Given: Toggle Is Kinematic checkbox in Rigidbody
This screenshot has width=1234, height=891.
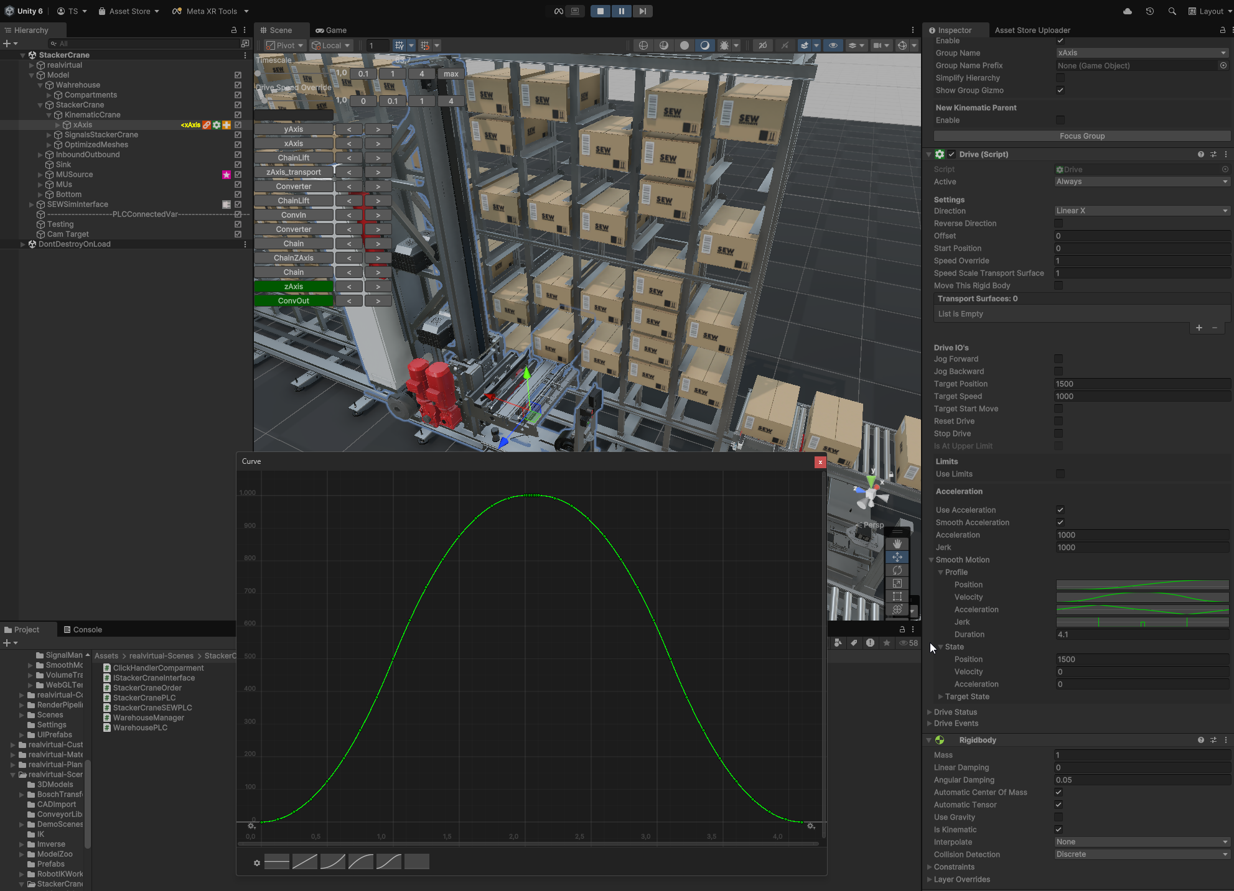Looking at the screenshot, I should click(1059, 829).
